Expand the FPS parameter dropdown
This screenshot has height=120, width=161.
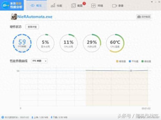click(39, 61)
